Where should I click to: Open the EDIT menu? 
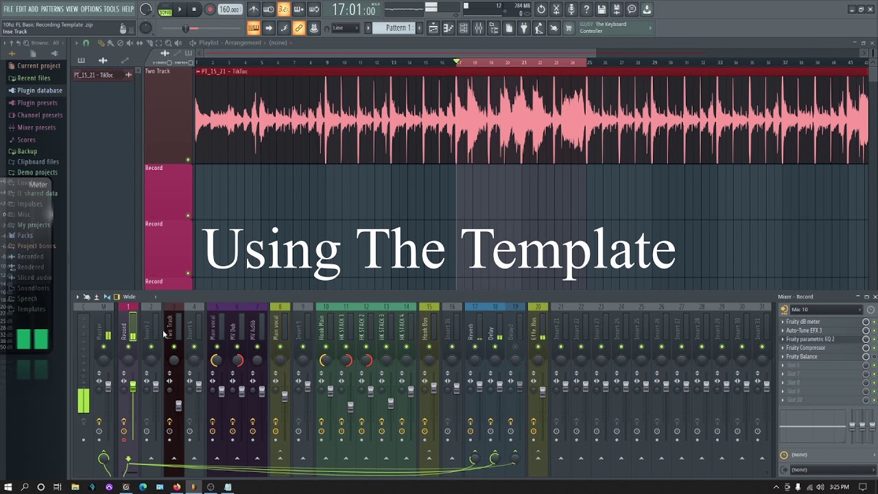pos(21,9)
